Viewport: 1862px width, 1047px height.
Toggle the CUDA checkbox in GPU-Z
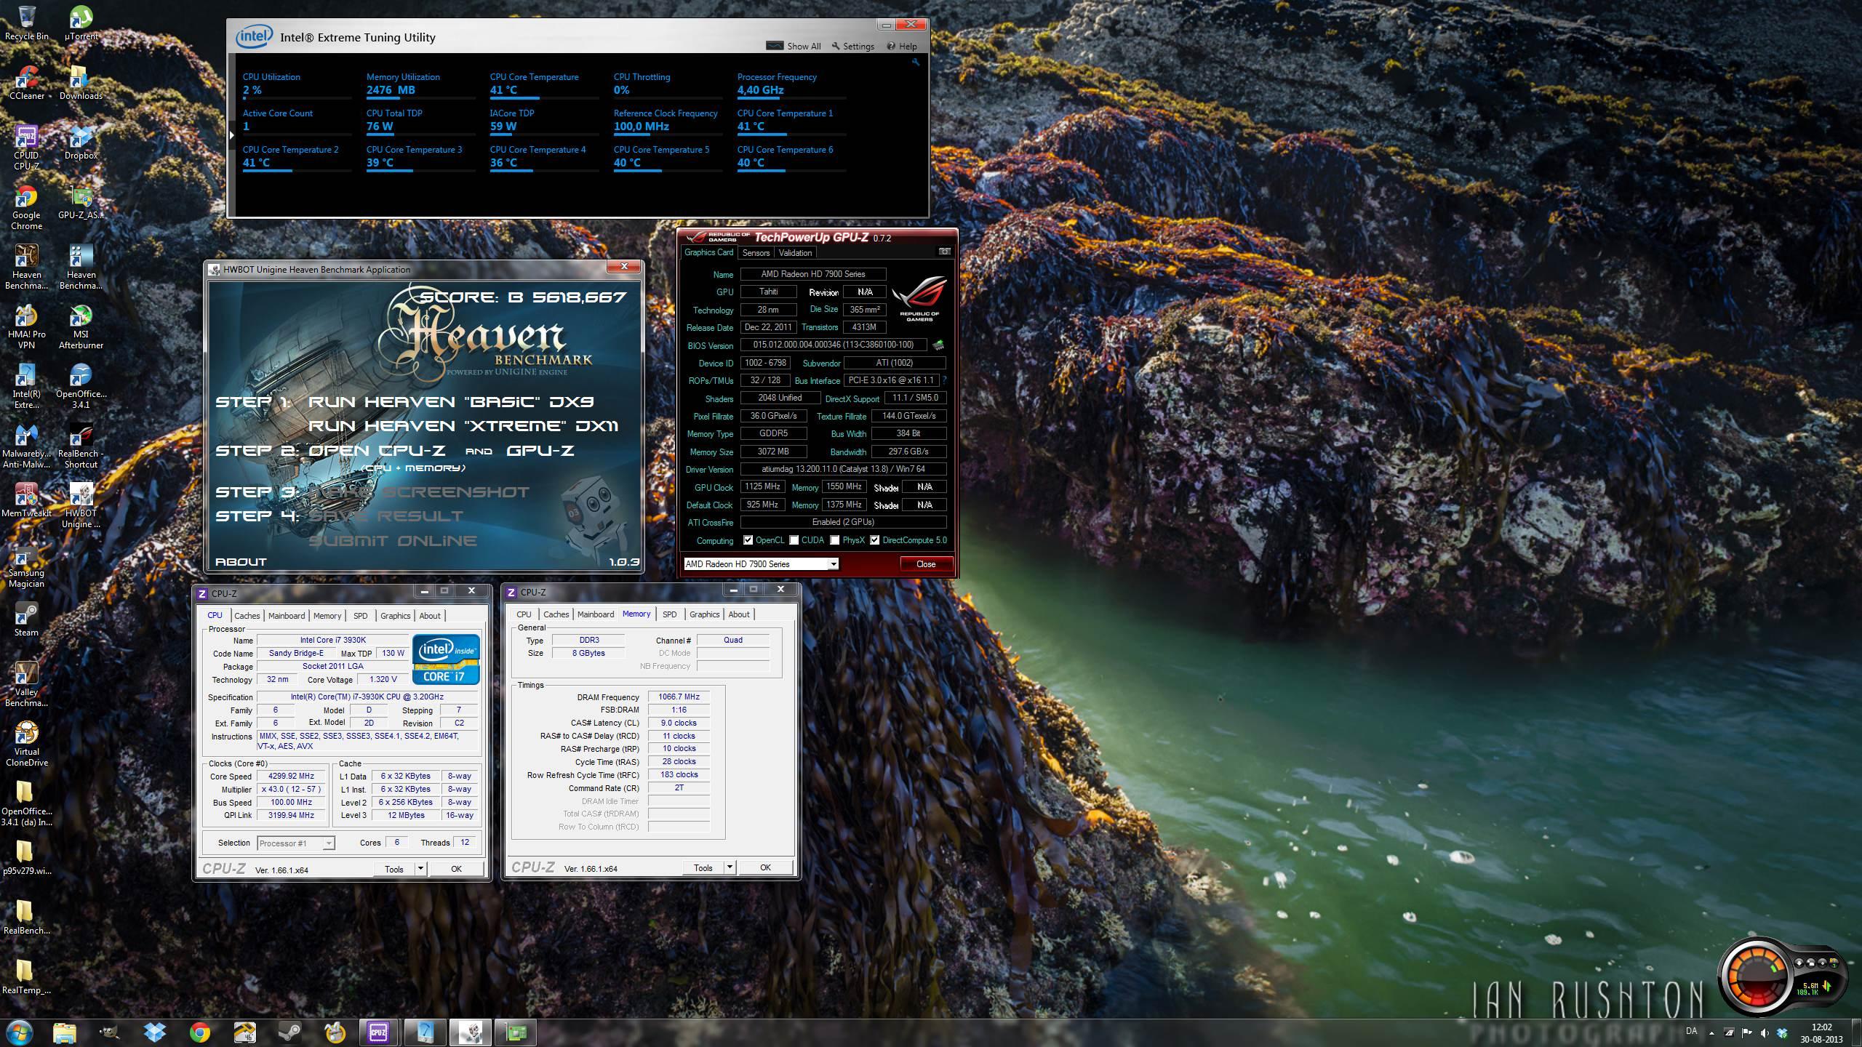[794, 540]
